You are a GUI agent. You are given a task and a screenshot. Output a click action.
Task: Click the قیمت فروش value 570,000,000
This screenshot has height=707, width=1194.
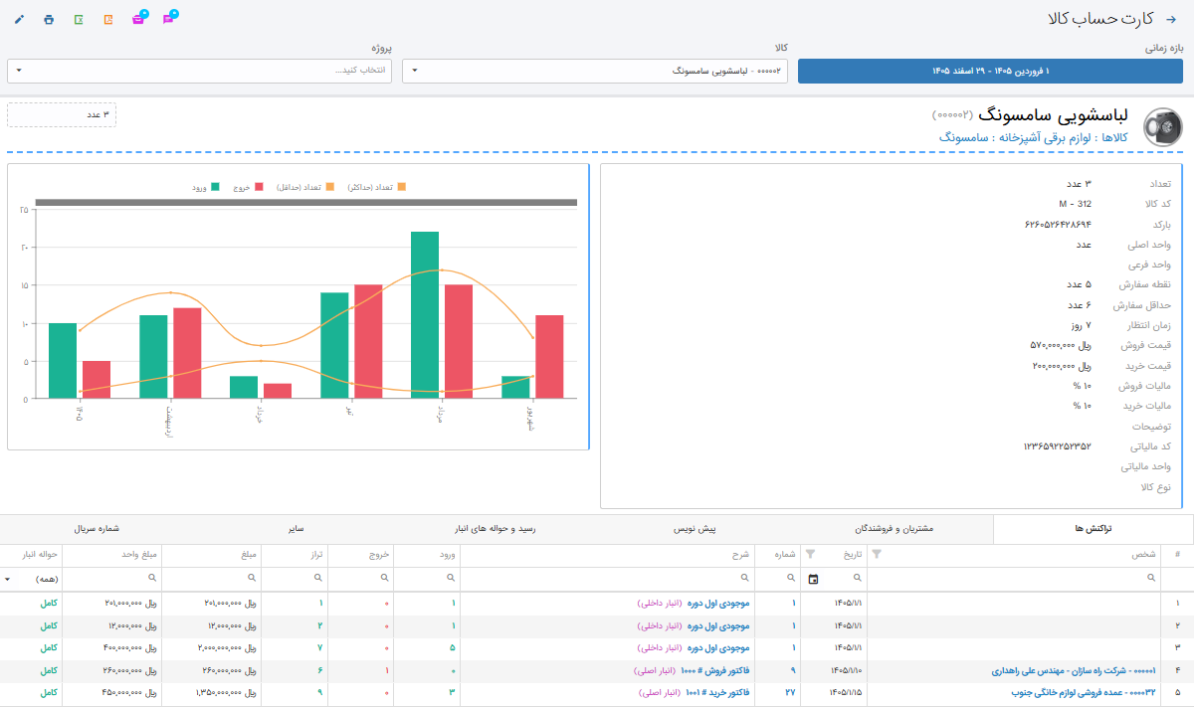tap(1061, 346)
